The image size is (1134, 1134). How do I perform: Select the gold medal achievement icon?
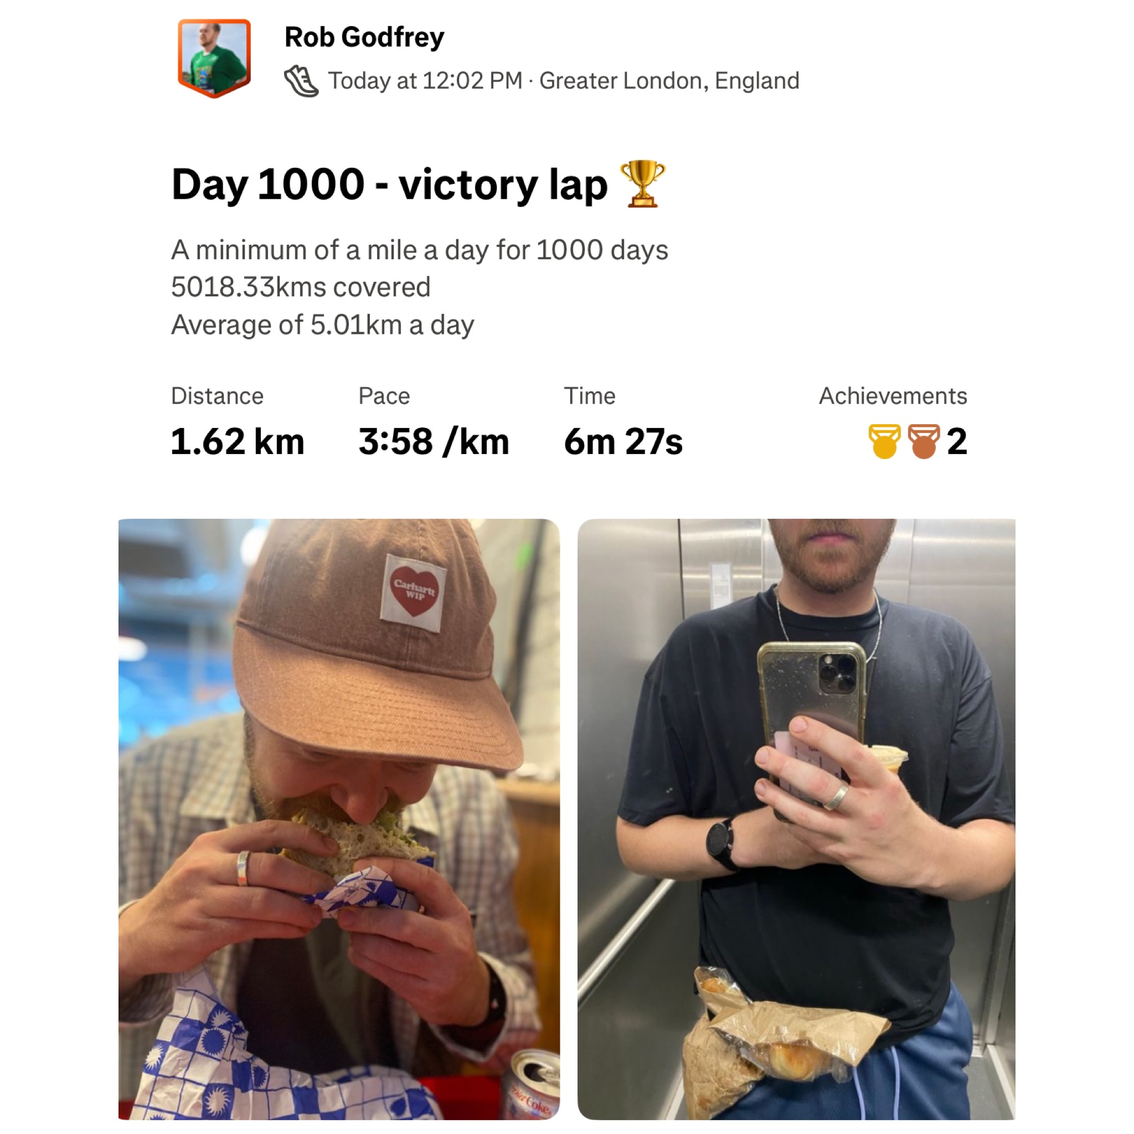click(884, 441)
